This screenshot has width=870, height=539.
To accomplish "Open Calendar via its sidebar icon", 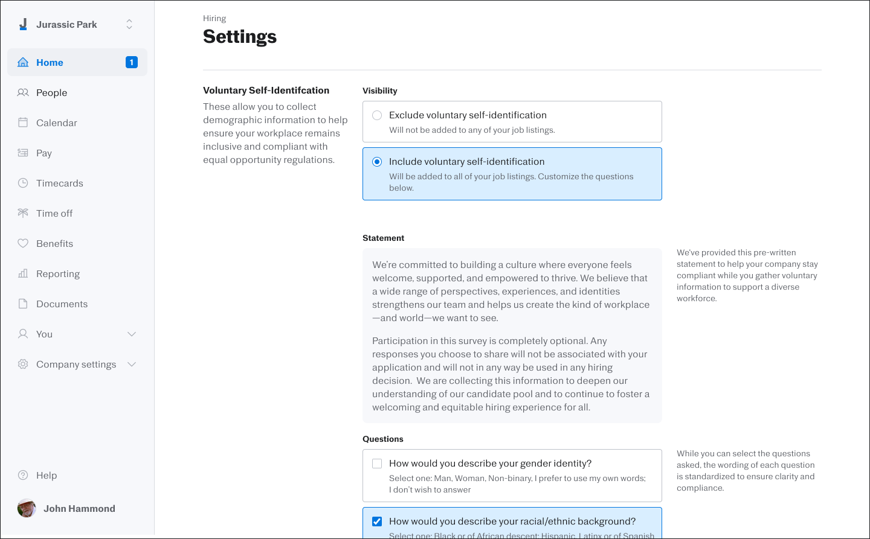I will coord(23,123).
